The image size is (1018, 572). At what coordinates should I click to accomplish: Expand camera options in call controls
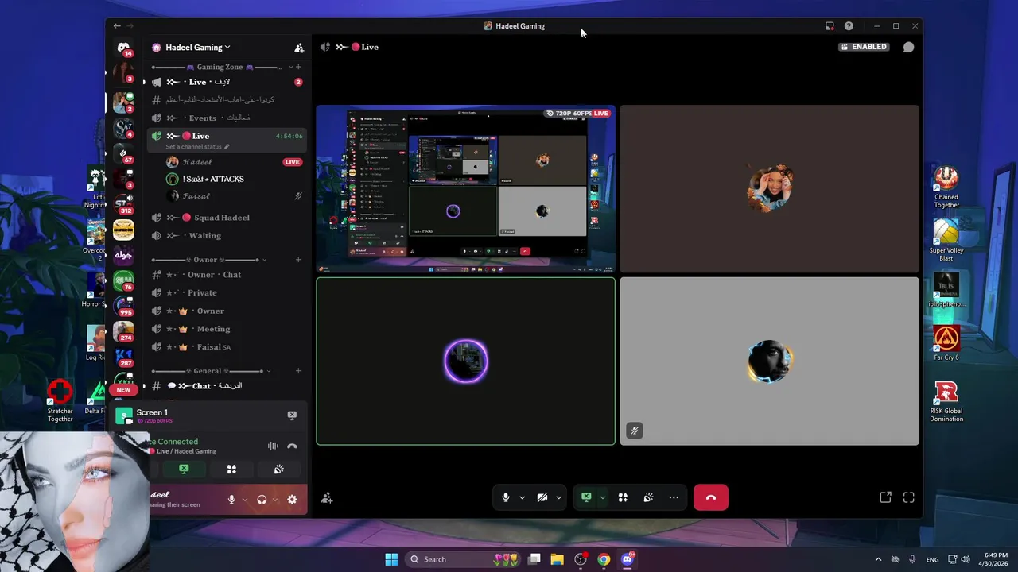tap(558, 497)
